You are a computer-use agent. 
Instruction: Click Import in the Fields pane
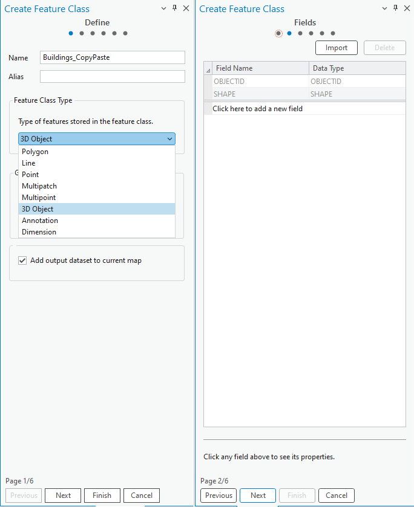(x=337, y=48)
